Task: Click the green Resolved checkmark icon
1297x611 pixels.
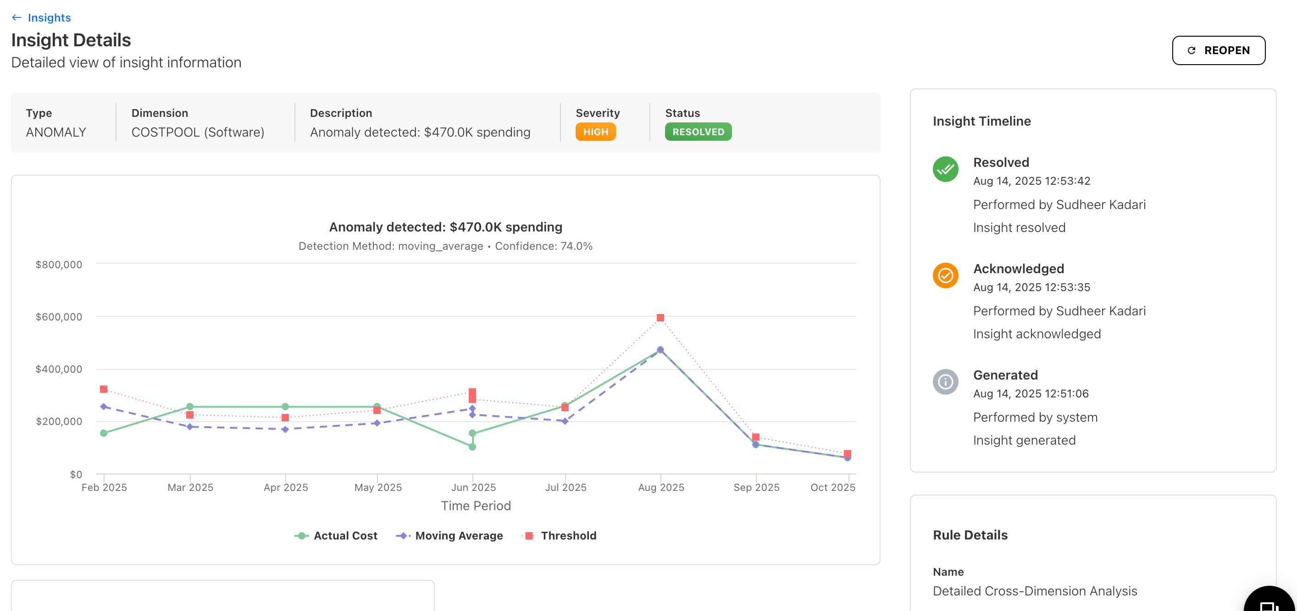Action: 946,170
